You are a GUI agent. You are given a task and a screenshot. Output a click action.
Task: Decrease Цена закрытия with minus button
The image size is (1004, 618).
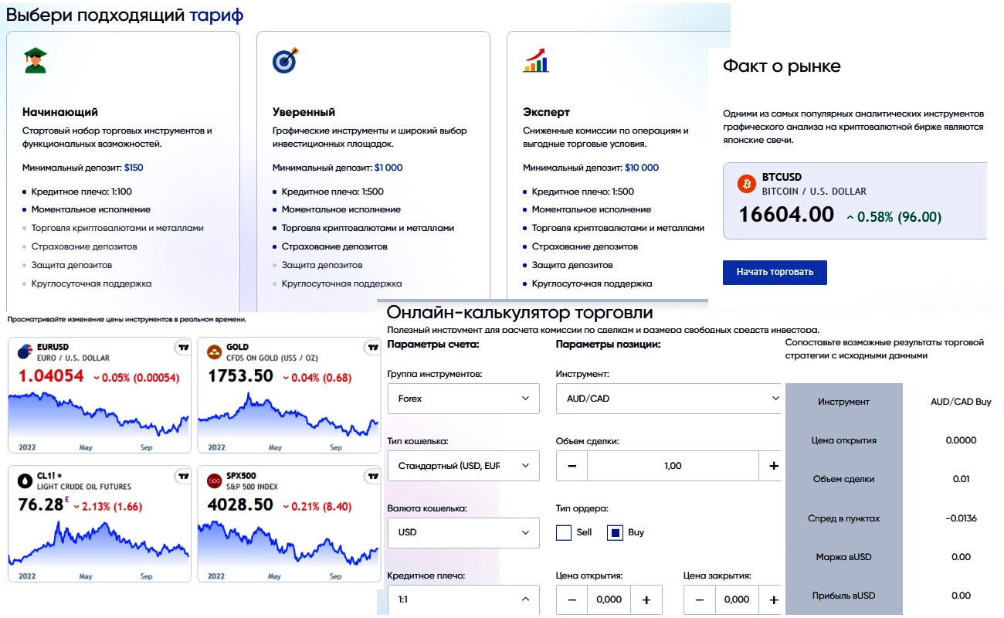[700, 599]
